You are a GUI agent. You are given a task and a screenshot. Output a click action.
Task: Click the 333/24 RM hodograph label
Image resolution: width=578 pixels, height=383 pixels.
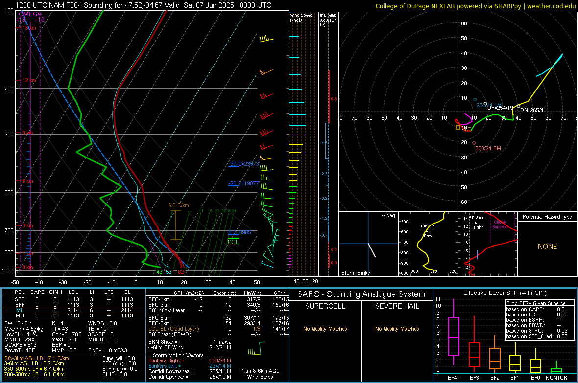pyautogui.click(x=488, y=148)
